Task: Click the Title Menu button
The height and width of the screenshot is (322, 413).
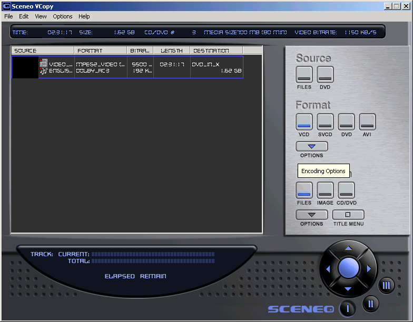Action: pyautogui.click(x=348, y=215)
